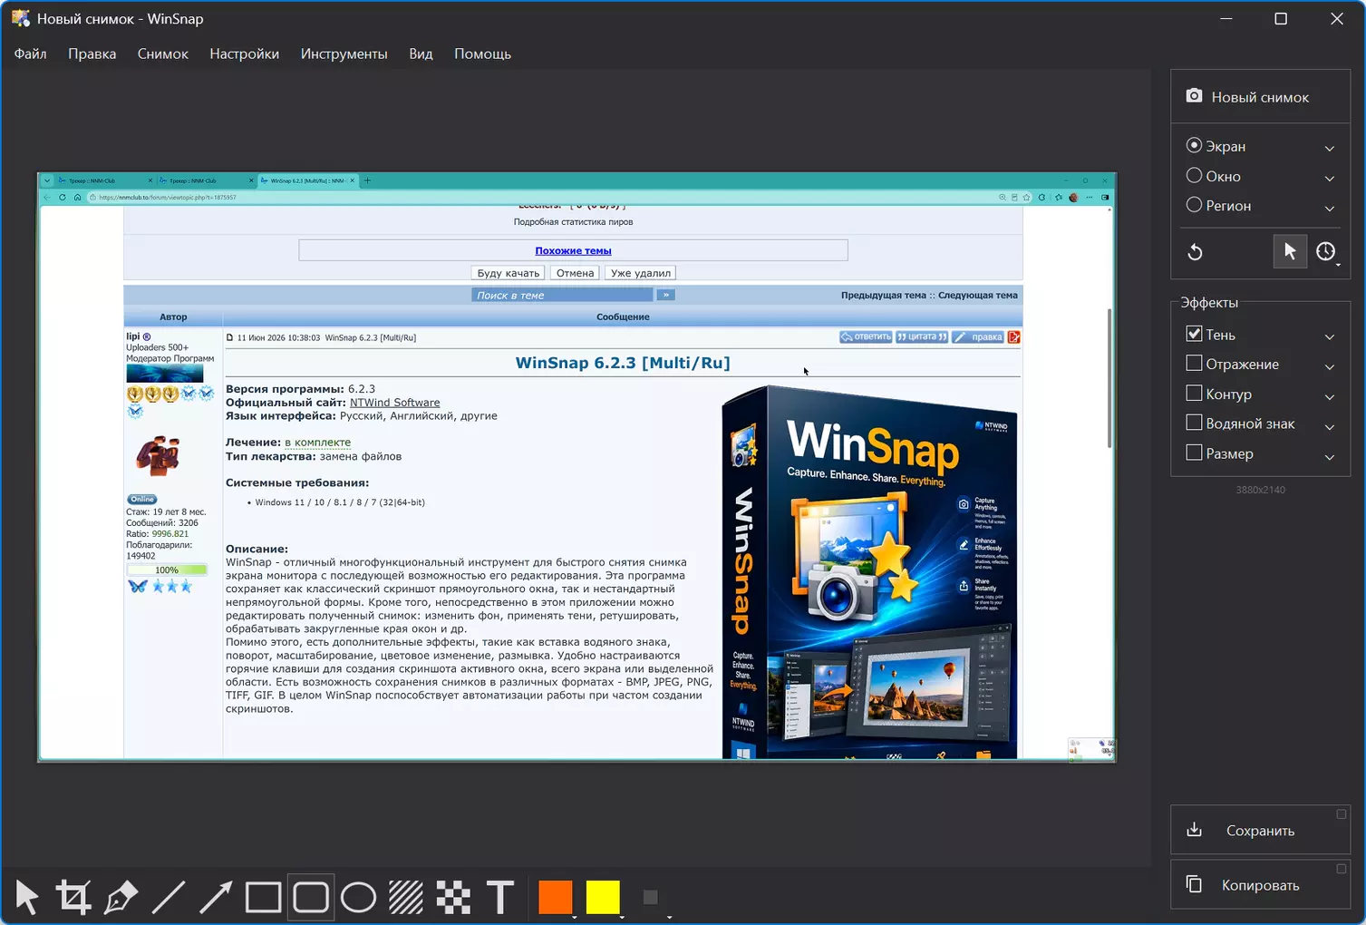This screenshot has width=1366, height=925.
Task: Click the Сохранить button
Action: (x=1260, y=830)
